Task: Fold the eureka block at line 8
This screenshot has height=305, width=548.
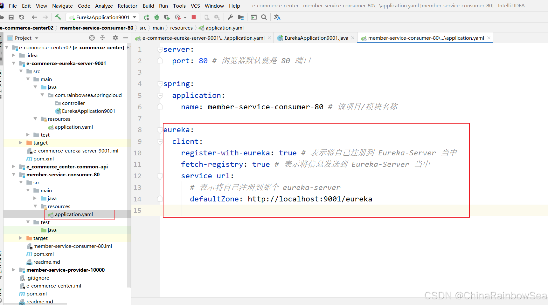Action: point(160,130)
